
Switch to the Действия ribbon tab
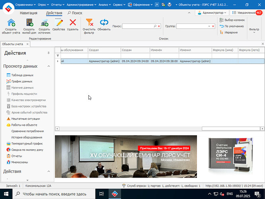pos(54,13)
